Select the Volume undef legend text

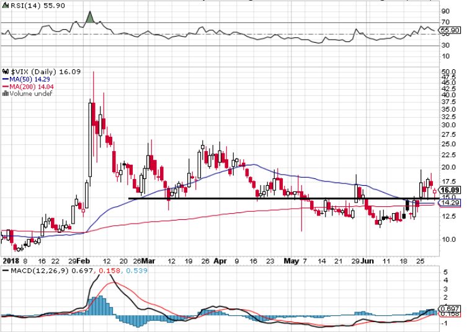[x=31, y=94]
